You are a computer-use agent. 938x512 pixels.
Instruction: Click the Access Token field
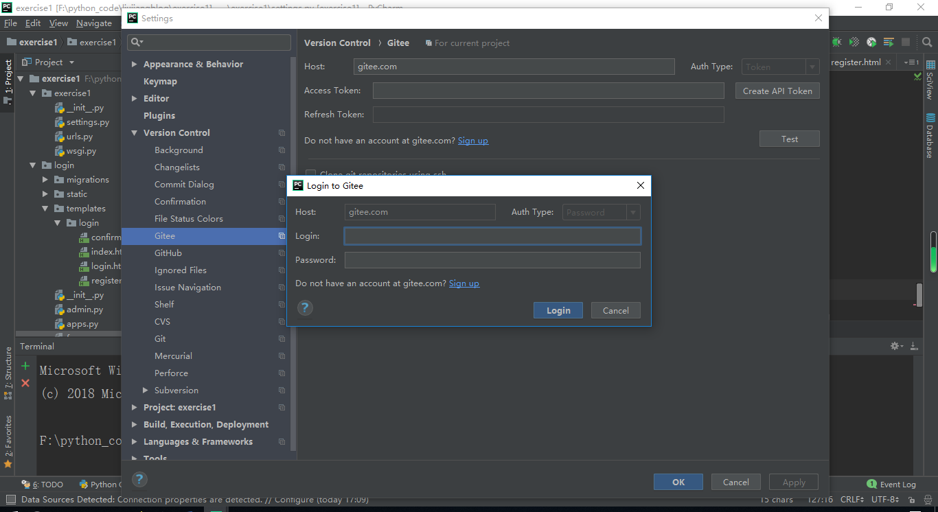tap(549, 91)
